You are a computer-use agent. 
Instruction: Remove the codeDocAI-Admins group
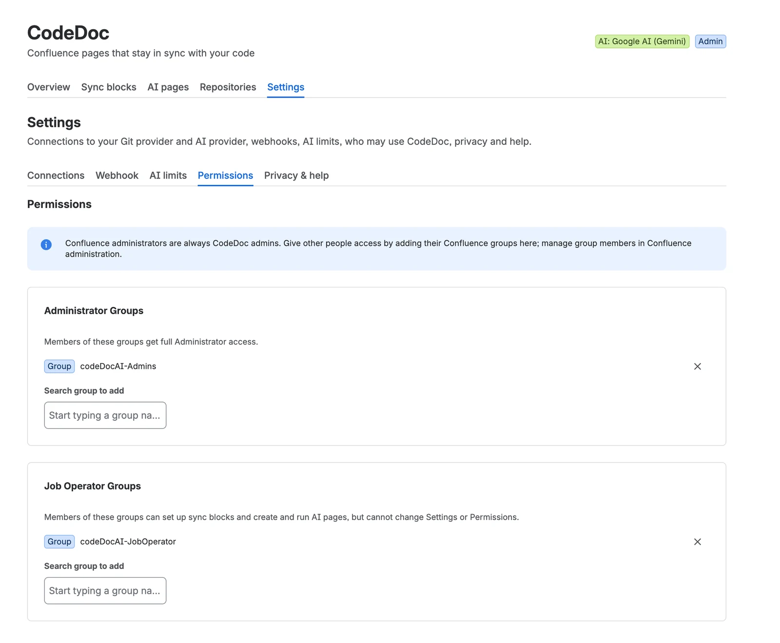pos(697,366)
